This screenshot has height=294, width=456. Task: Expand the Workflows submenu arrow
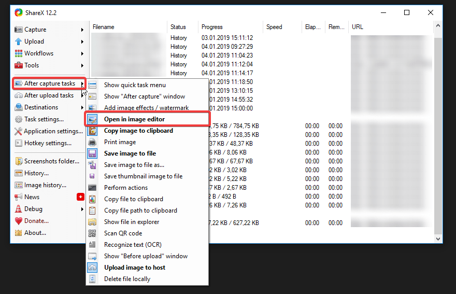point(82,53)
